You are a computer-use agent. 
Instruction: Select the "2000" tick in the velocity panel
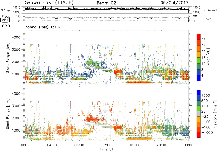(16, 118)
